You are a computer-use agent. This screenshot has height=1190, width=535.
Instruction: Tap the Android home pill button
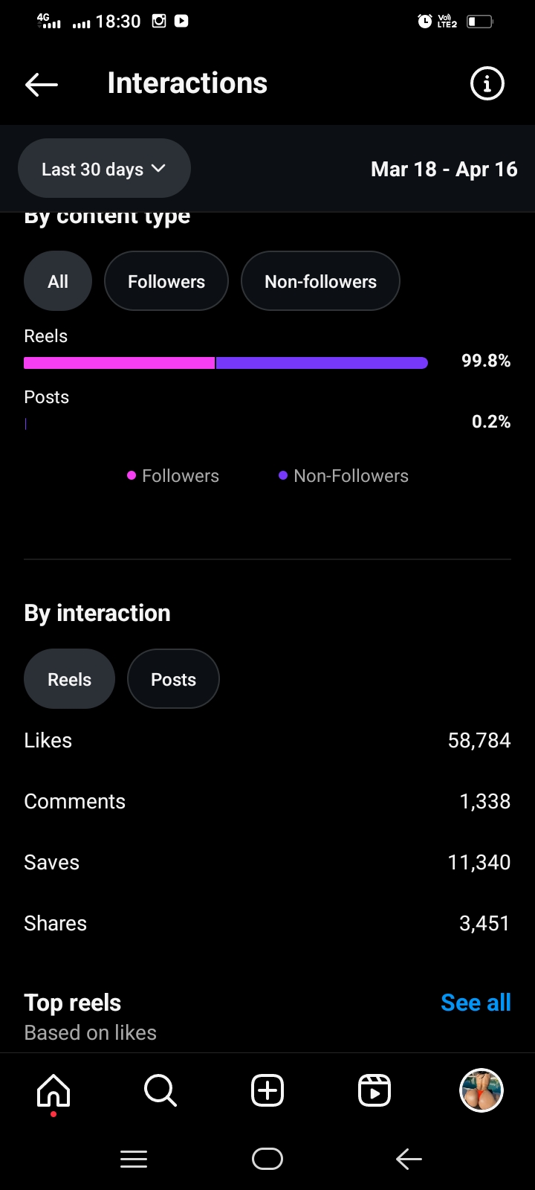(267, 1159)
